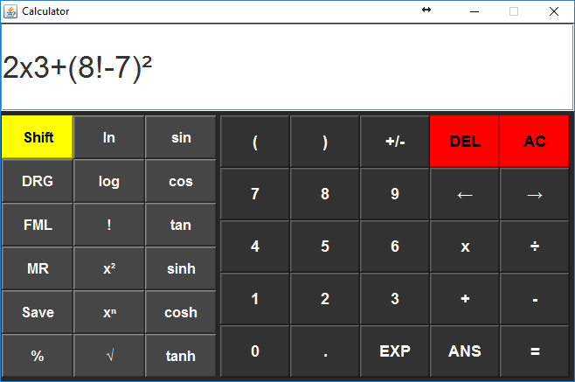Viewport: 575px width, 382px height.
Task: Click the factorial ! key
Action: point(109,225)
